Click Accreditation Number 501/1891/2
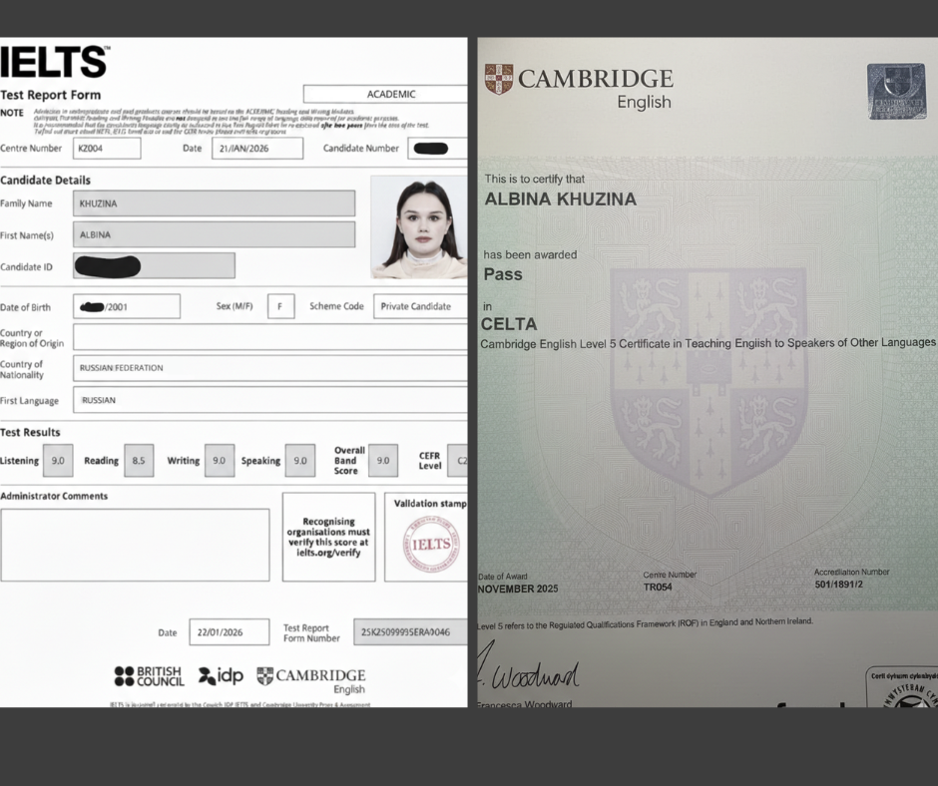 click(852, 579)
